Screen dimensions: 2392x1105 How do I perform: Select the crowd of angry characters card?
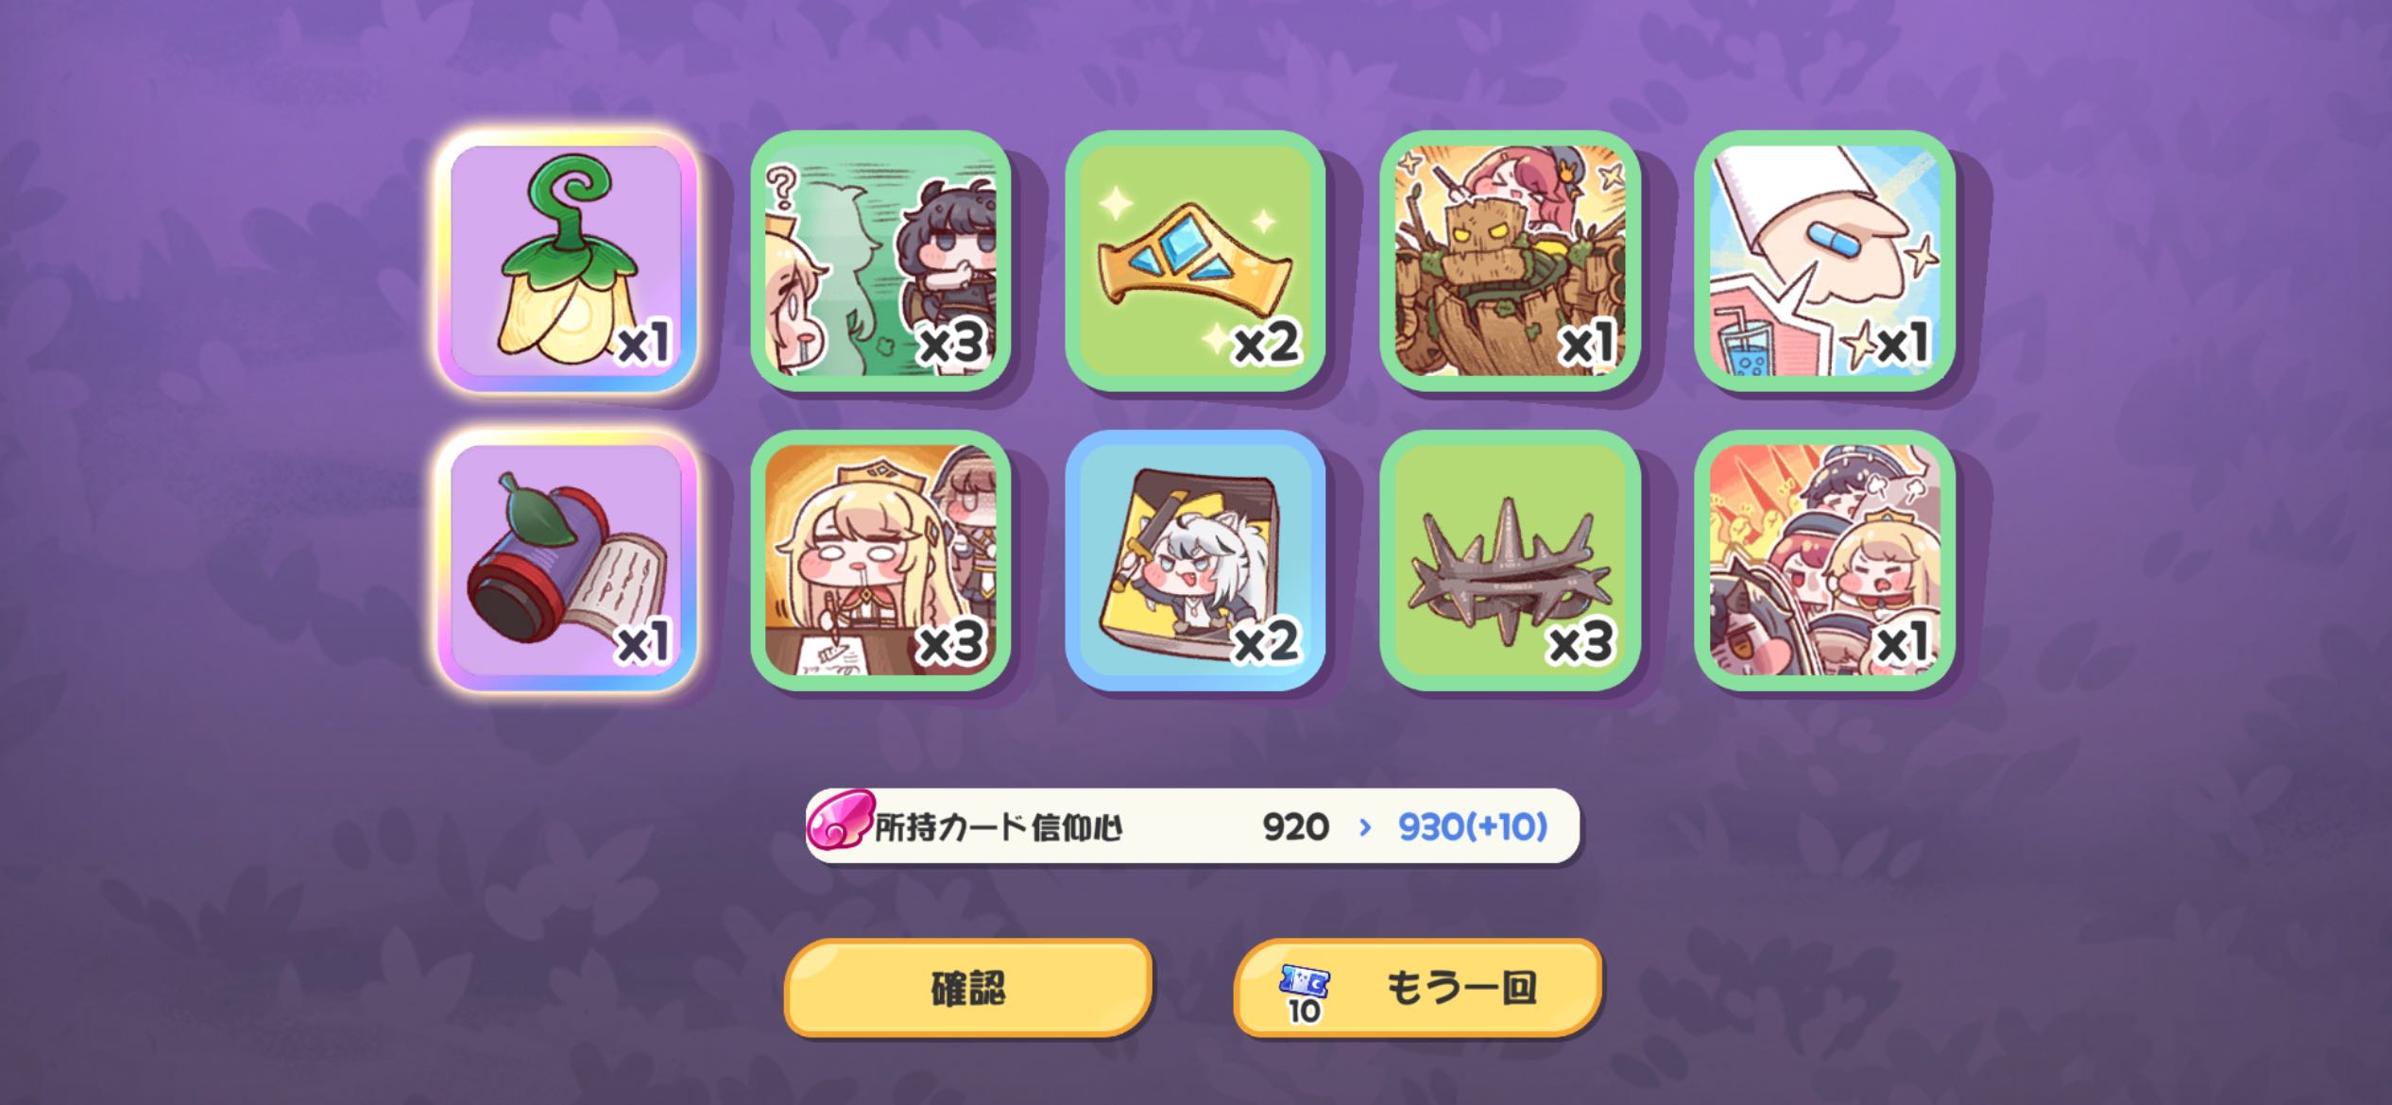click(x=1824, y=560)
